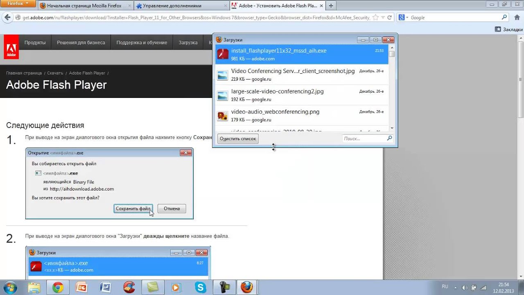Open Поддержка и обучение menu
524x295 pixels.
tap(142, 43)
